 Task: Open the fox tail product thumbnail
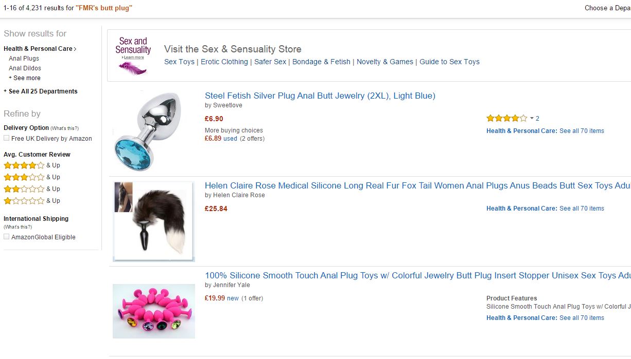pyautogui.click(x=153, y=221)
